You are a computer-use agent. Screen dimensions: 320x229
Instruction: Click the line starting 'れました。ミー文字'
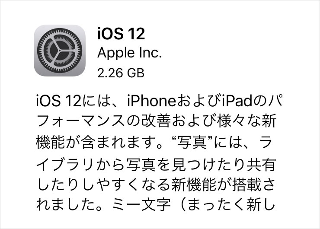(x=156, y=205)
